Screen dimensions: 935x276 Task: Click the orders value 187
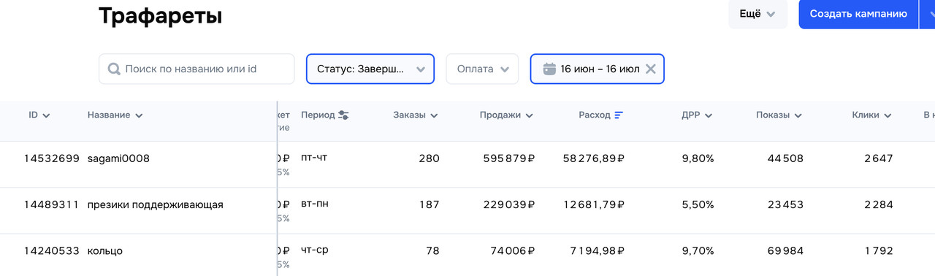point(430,205)
